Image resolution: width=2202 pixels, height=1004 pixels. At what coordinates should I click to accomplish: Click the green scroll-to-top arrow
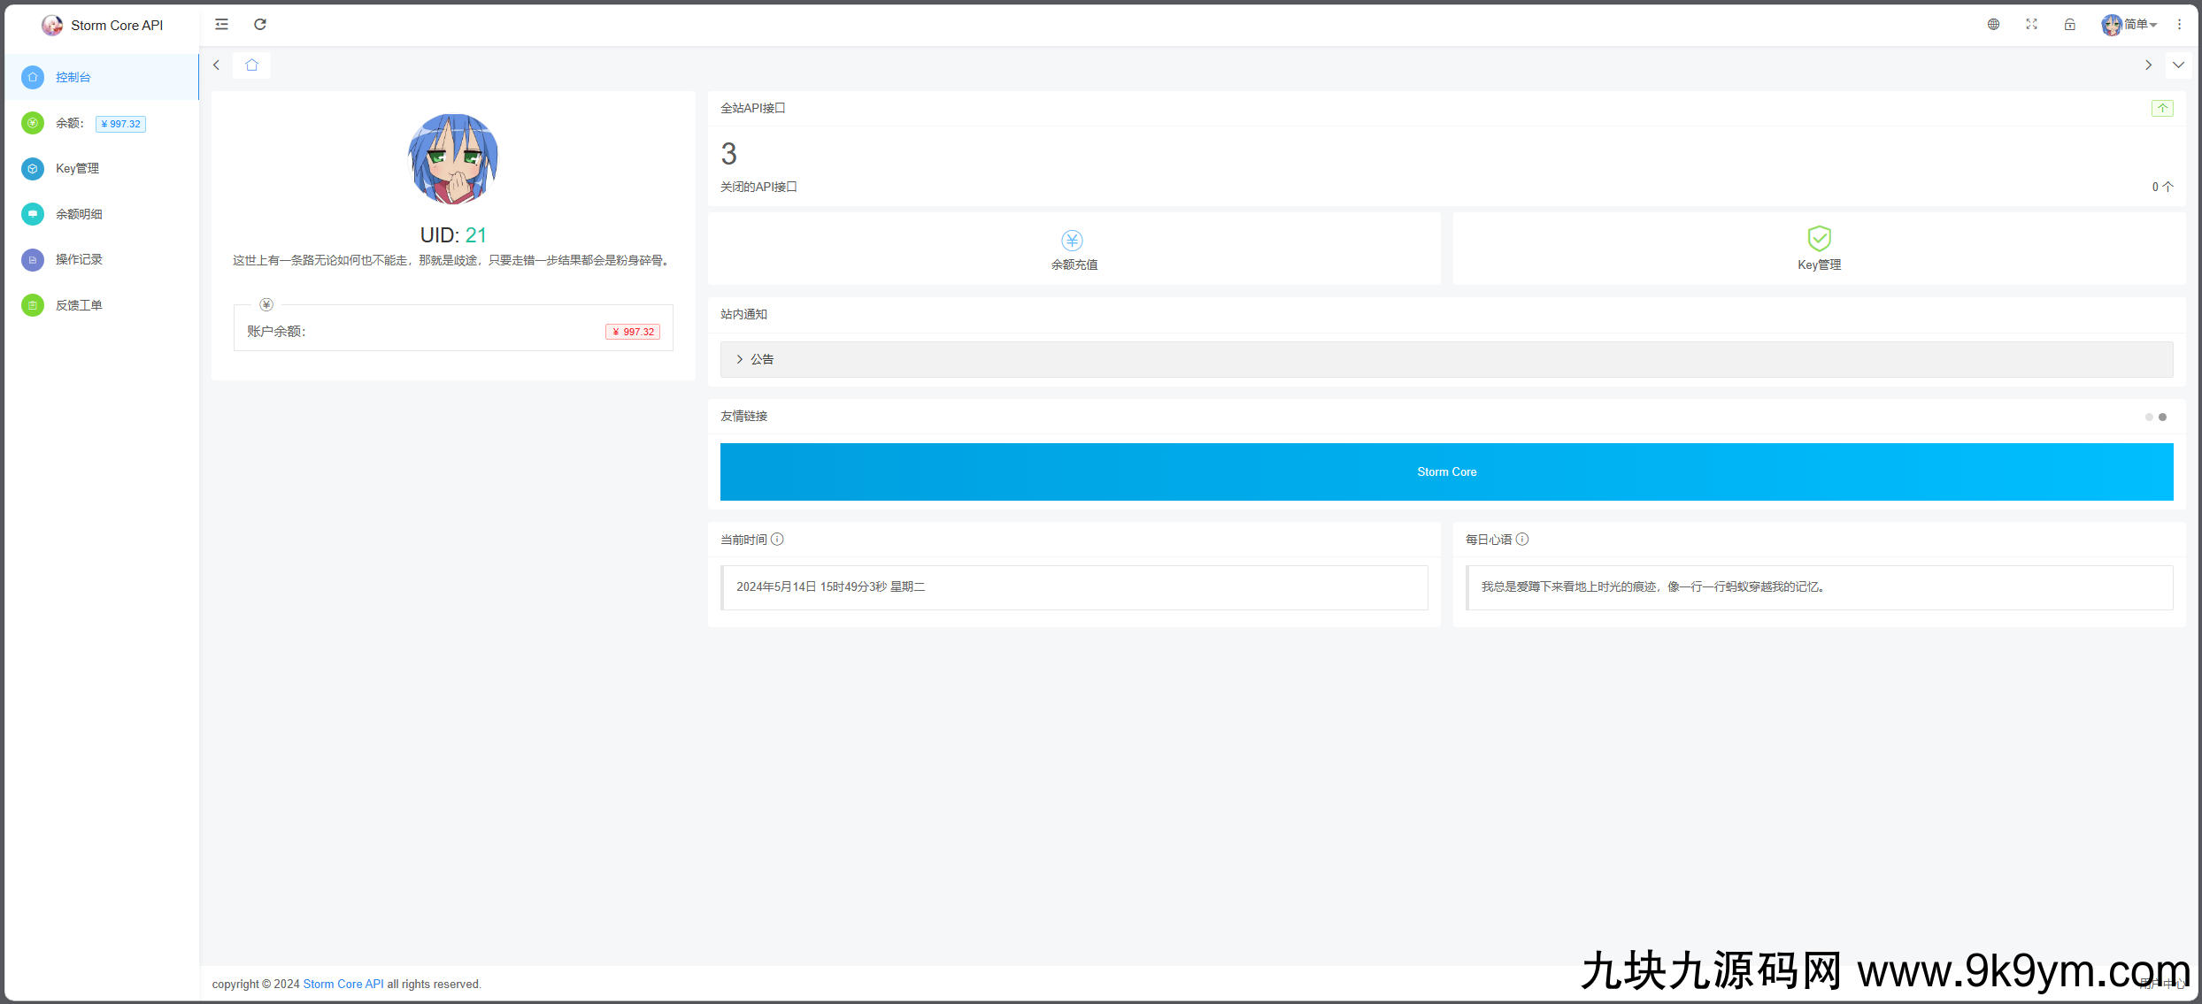click(2162, 108)
